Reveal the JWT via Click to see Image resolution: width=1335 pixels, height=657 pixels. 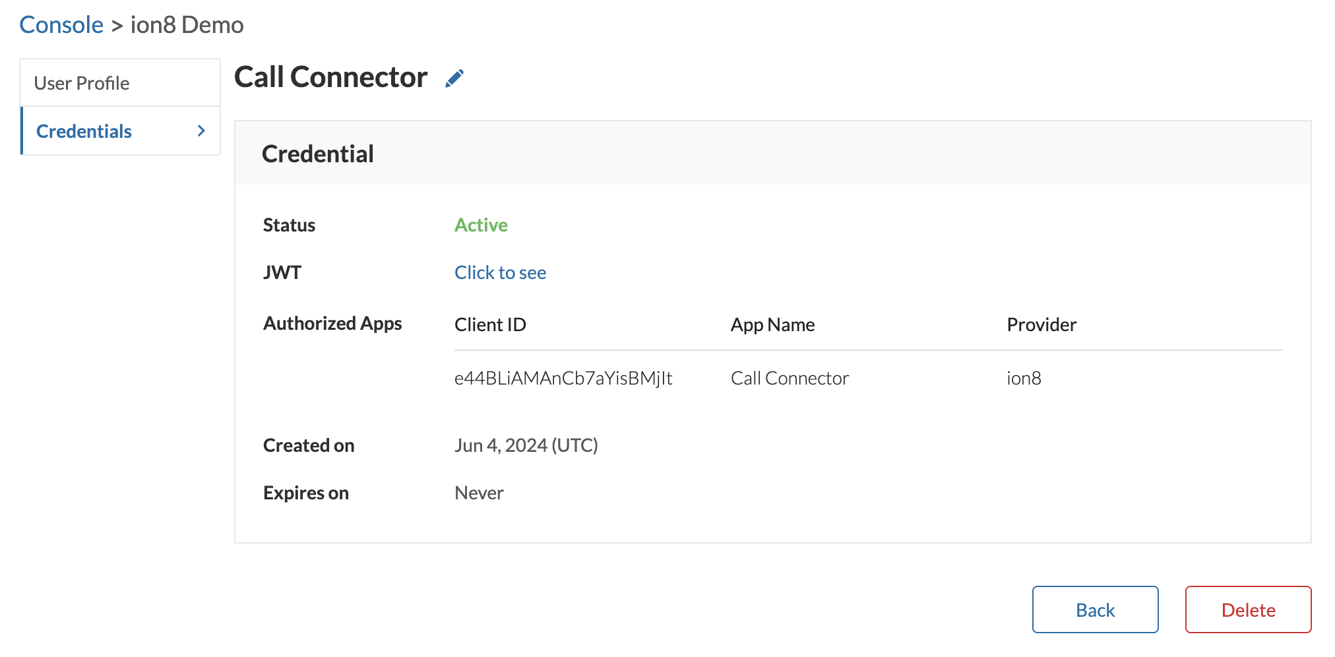click(x=500, y=272)
